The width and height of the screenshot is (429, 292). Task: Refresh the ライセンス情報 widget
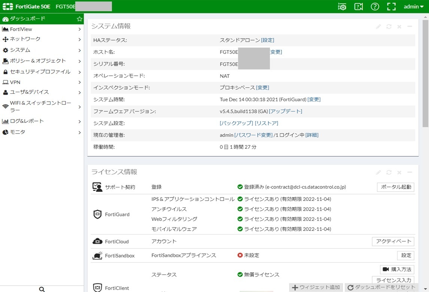point(389,172)
